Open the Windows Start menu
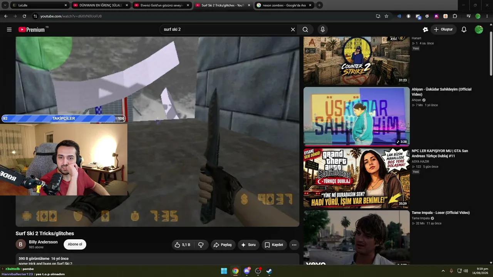This screenshot has height=277, width=493. [x=224, y=271]
